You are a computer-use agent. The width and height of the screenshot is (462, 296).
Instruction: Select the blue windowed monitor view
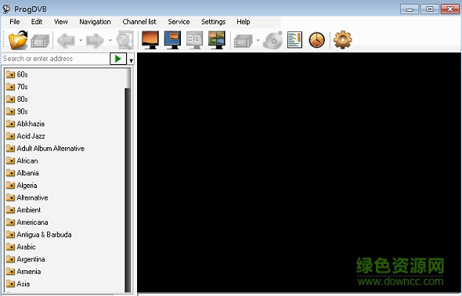coord(172,40)
